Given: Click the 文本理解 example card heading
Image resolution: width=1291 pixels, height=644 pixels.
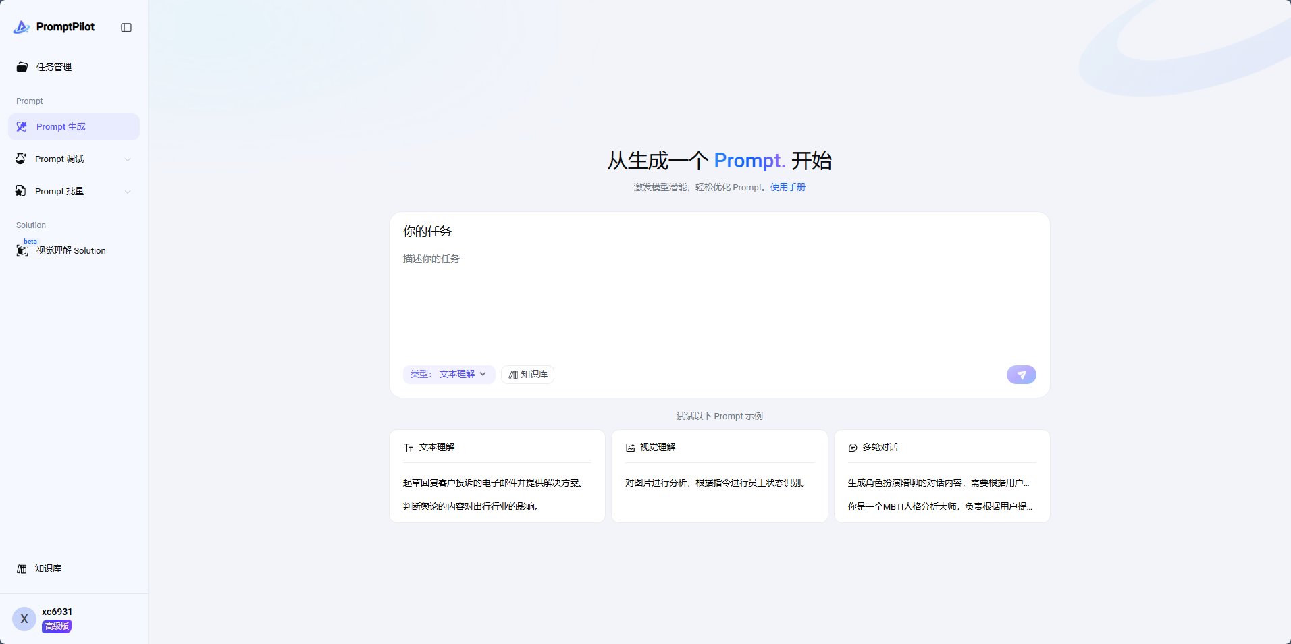Looking at the screenshot, I should (437, 448).
